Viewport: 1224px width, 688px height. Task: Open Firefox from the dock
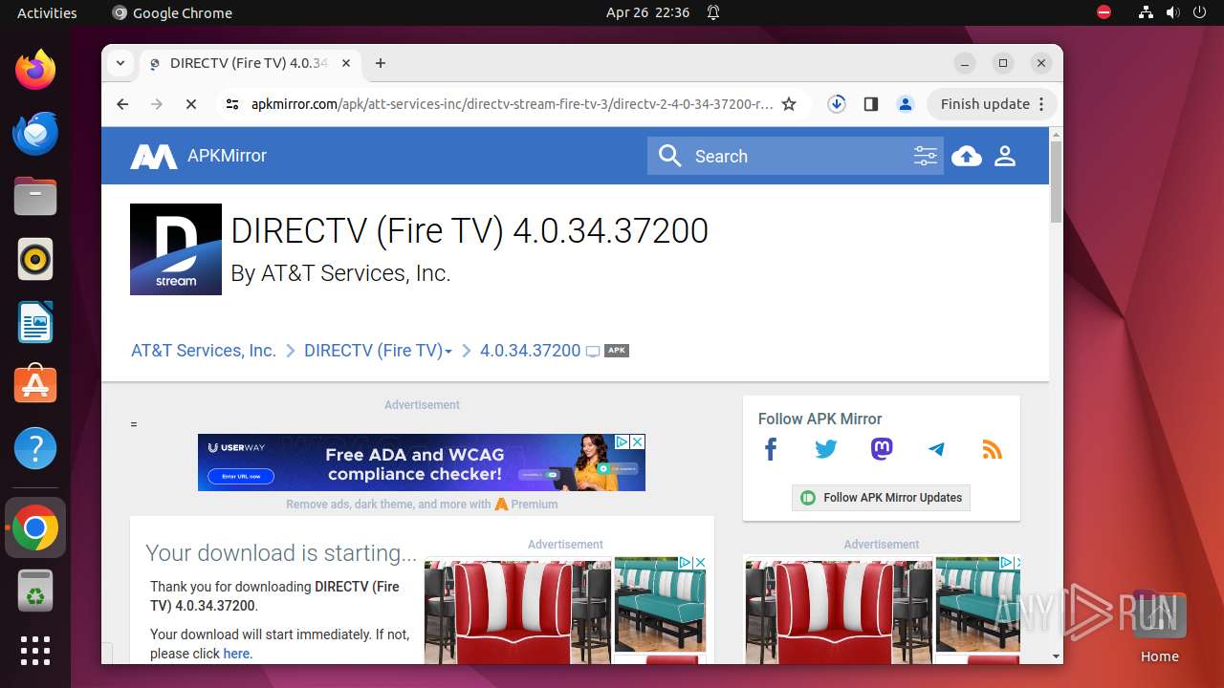tap(35, 70)
